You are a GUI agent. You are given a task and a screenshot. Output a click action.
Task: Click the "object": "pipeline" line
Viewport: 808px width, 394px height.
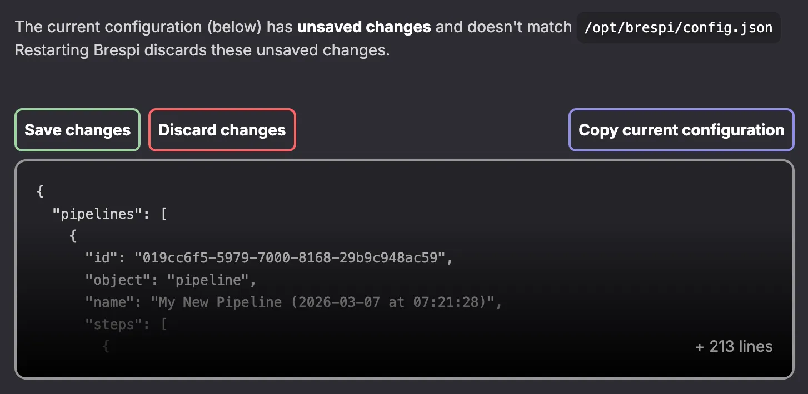click(169, 280)
